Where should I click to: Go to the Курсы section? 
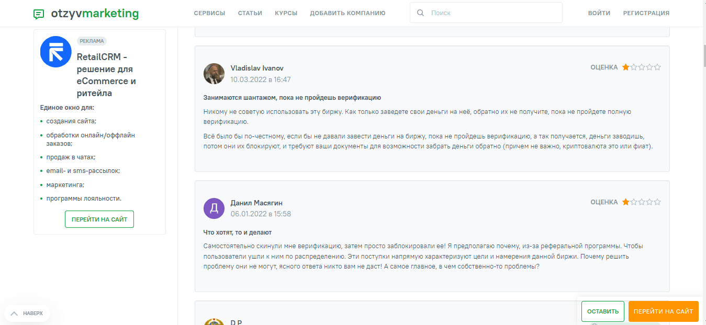pos(286,13)
